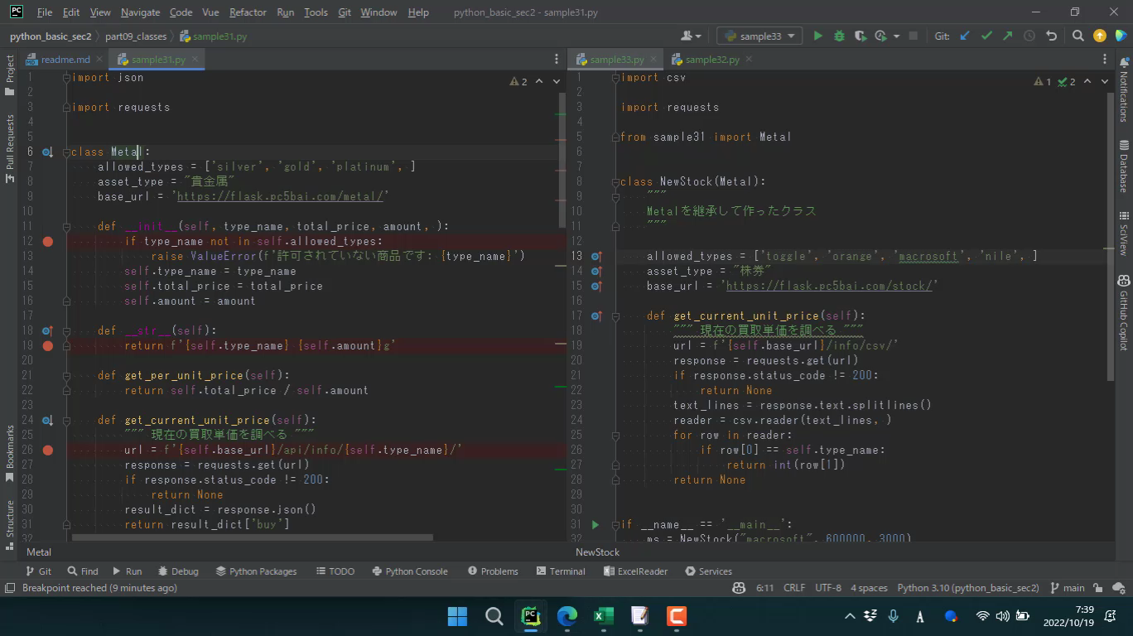Click the horizontal scrollbar in left editor
The image size is (1133, 636).
(252, 537)
